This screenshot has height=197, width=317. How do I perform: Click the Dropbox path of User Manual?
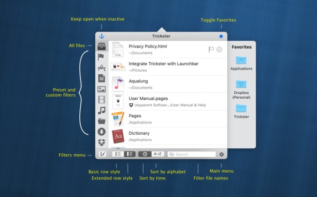(x=168, y=105)
